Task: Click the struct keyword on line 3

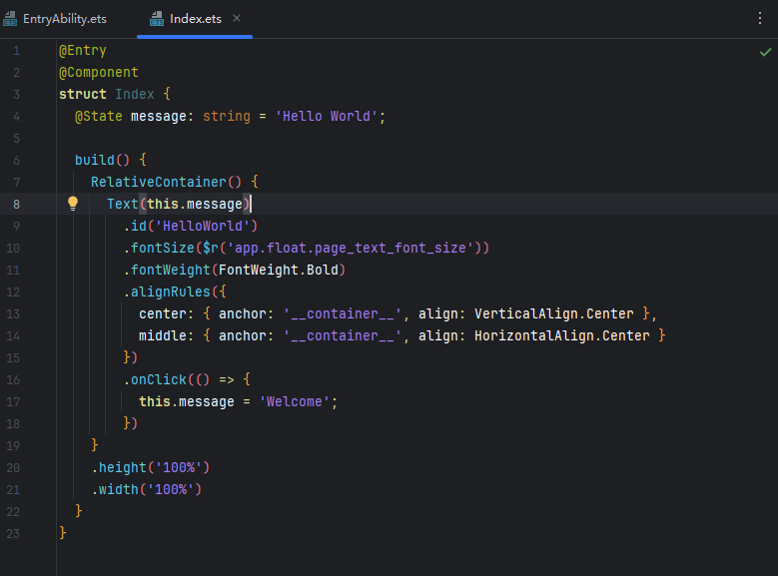Action: click(82, 94)
